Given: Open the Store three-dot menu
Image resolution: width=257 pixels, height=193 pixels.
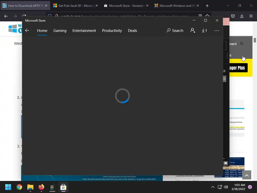Looking at the screenshot, I should click(x=217, y=30).
